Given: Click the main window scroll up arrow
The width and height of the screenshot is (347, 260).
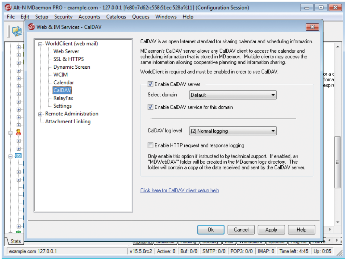Looking at the screenshot, I should tap(338, 47).
